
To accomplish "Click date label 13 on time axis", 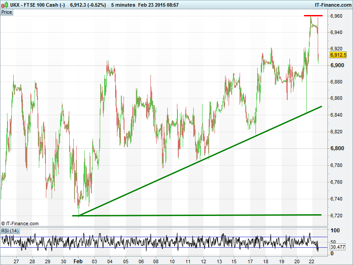I will [219, 261].
